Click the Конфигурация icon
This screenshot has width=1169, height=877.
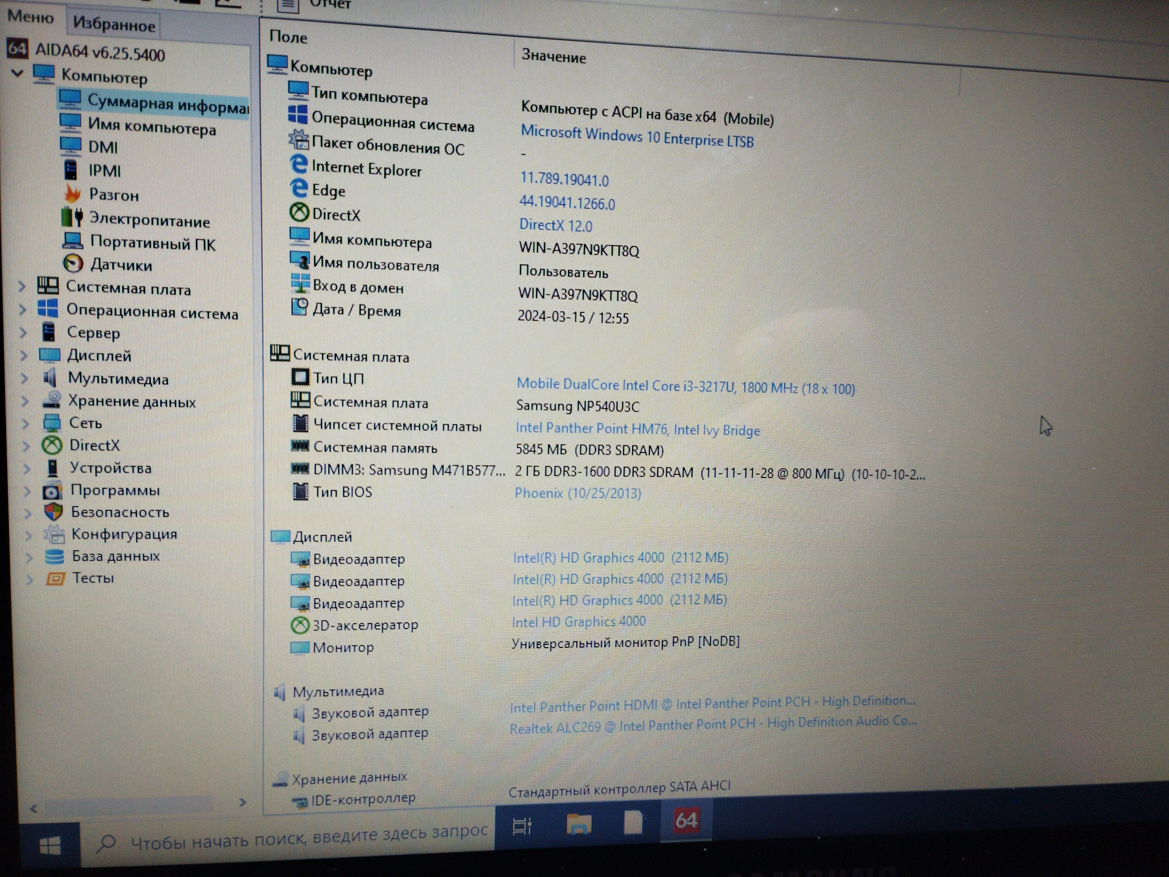pyautogui.click(x=54, y=534)
